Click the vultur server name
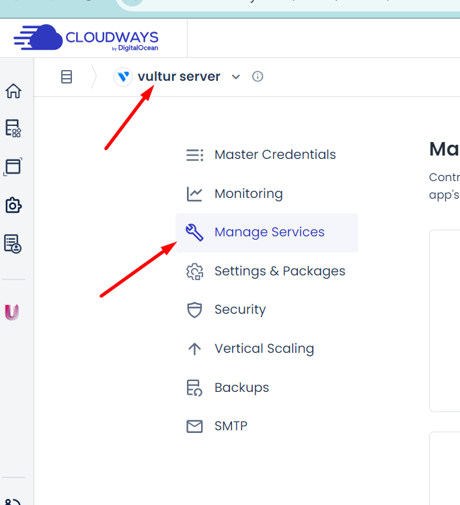Screen dimensions: 460x505 click(x=179, y=77)
